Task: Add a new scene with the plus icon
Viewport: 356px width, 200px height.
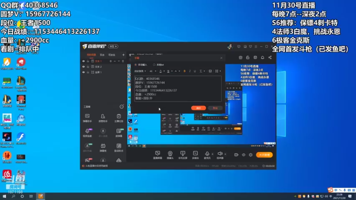Action: [123, 55]
